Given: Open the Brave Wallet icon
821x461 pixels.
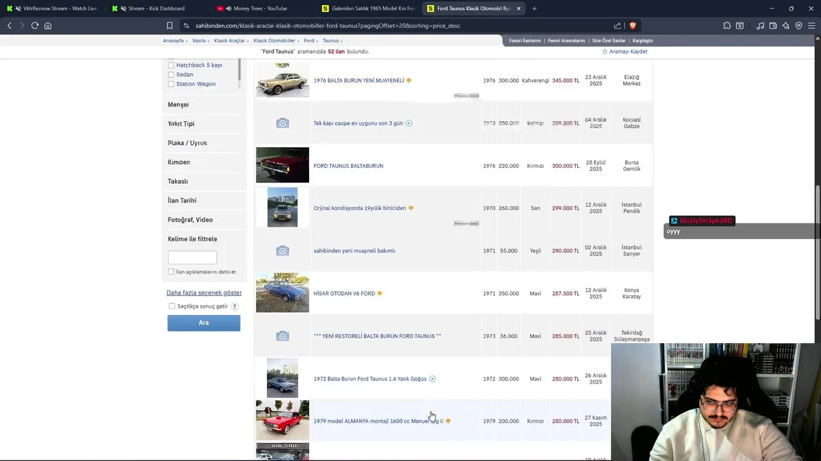Looking at the screenshot, I should click(773, 26).
